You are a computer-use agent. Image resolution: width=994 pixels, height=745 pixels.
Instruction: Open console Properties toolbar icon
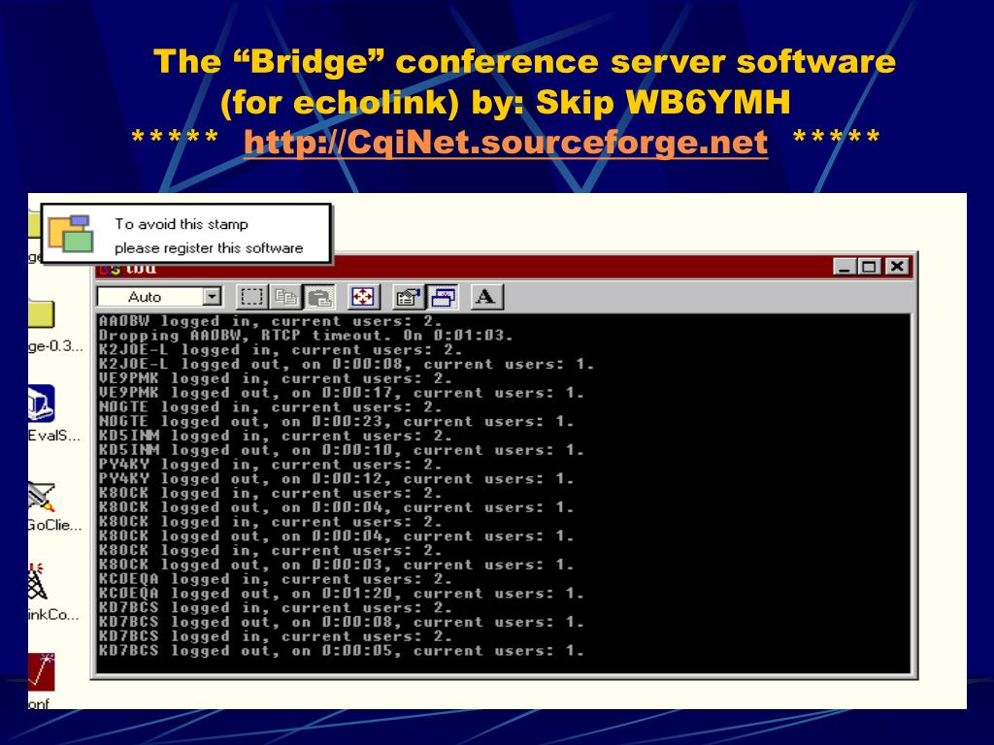408,297
